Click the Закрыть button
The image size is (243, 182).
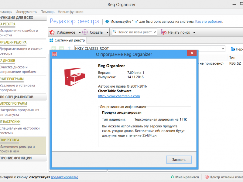click(x=179, y=160)
